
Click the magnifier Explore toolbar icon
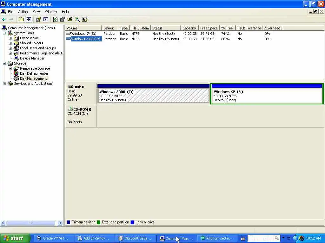click(x=77, y=19)
